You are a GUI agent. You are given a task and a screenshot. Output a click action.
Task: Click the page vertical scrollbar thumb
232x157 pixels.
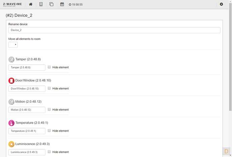(x=230, y=57)
